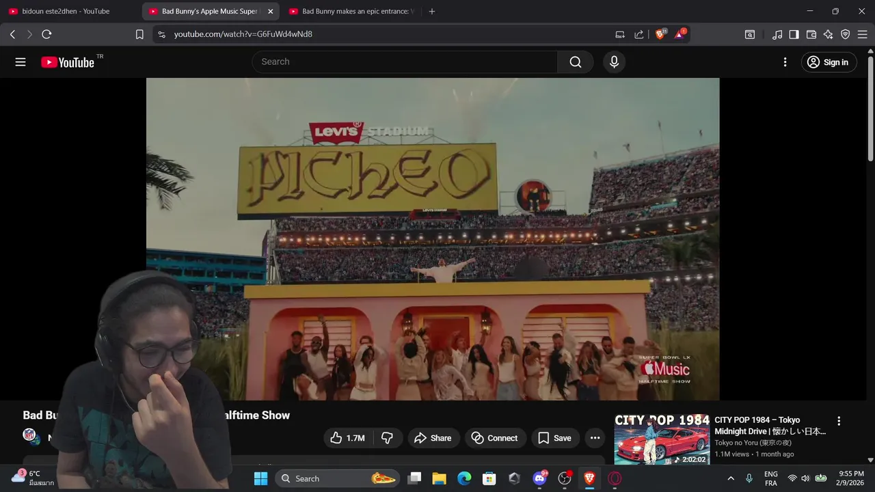The height and width of the screenshot is (492, 875).
Task: Open File Explorer from taskbar
Action: [439, 478]
